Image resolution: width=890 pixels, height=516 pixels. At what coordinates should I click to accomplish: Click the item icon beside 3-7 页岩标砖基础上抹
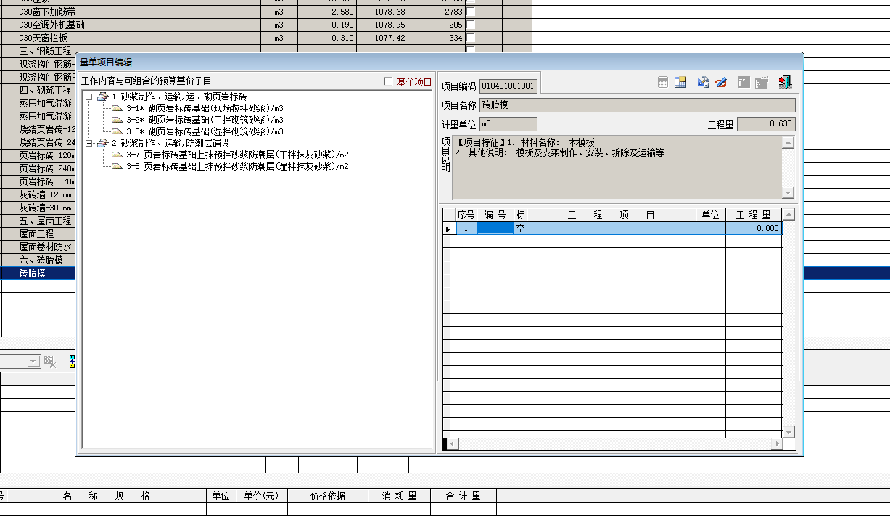click(x=118, y=155)
